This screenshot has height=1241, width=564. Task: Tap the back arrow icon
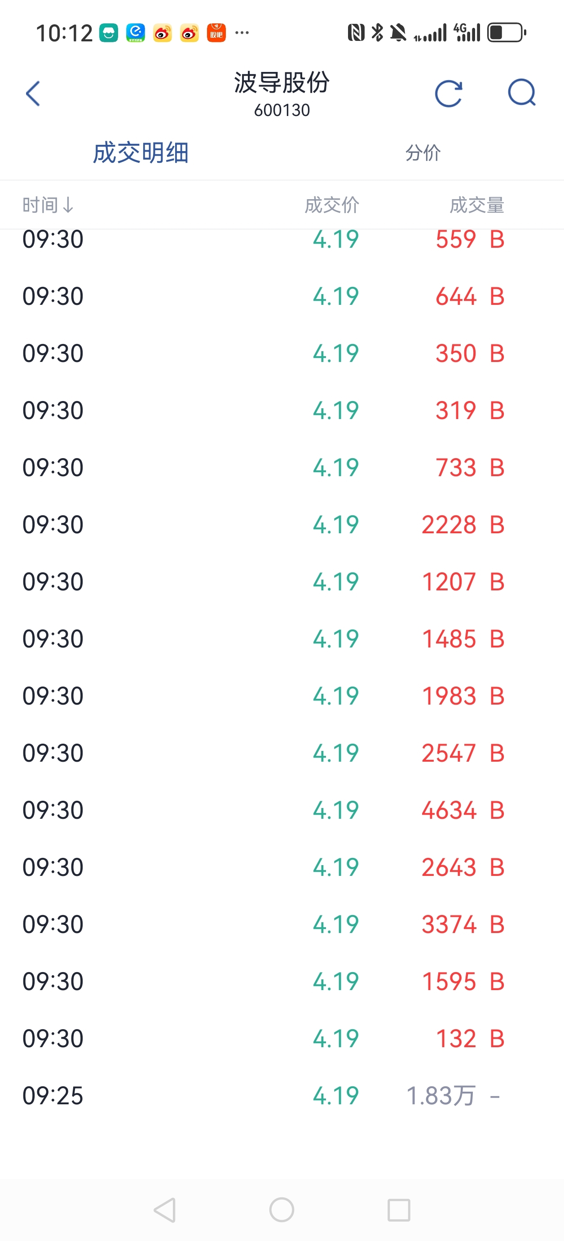[x=33, y=94]
